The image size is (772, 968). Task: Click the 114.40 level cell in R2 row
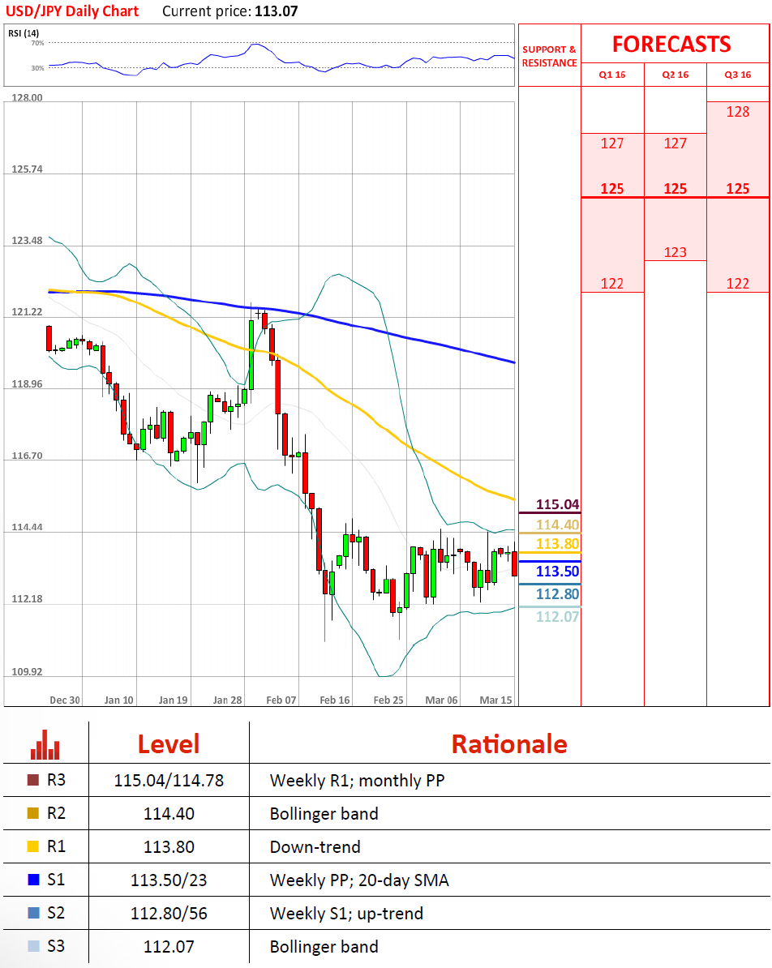click(x=169, y=814)
